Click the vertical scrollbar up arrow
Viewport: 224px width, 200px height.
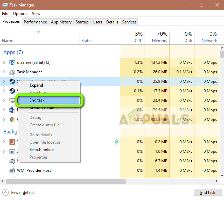pyautogui.click(x=222, y=48)
